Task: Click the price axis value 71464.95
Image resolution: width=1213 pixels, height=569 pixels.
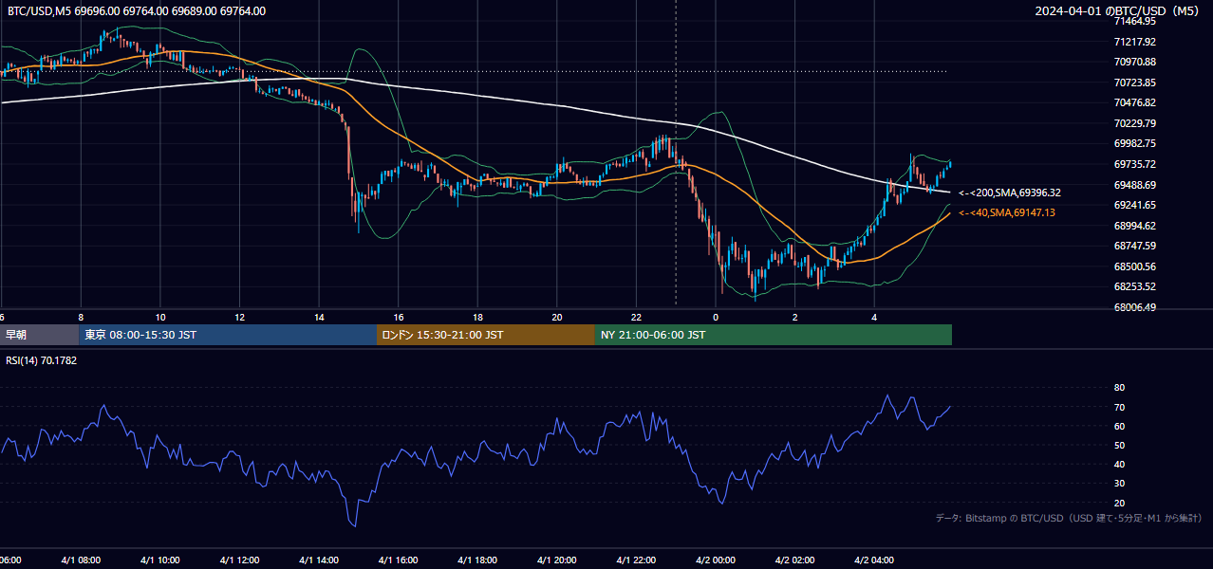Action: coord(1134,21)
